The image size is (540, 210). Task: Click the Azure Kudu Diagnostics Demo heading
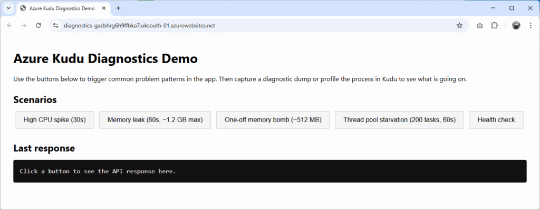[105, 59]
